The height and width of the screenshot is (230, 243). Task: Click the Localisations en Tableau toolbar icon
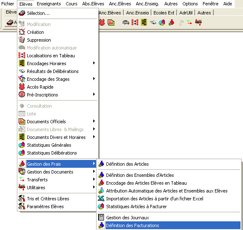pyautogui.click(x=135, y=22)
